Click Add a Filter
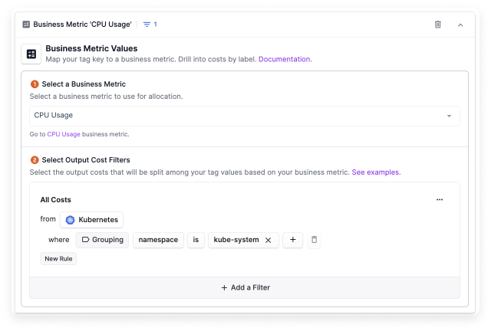 tap(245, 287)
